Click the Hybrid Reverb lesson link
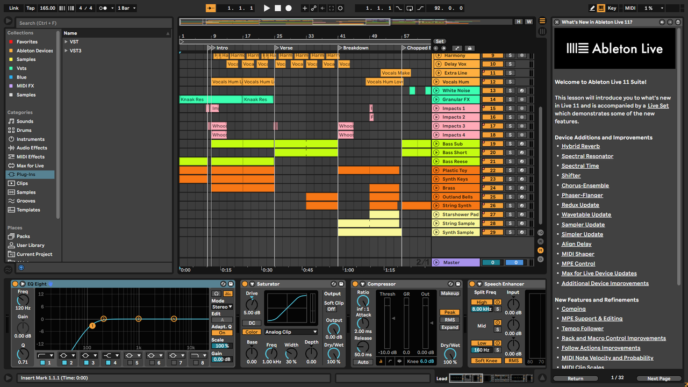This screenshot has width=688, height=387. 580,146
